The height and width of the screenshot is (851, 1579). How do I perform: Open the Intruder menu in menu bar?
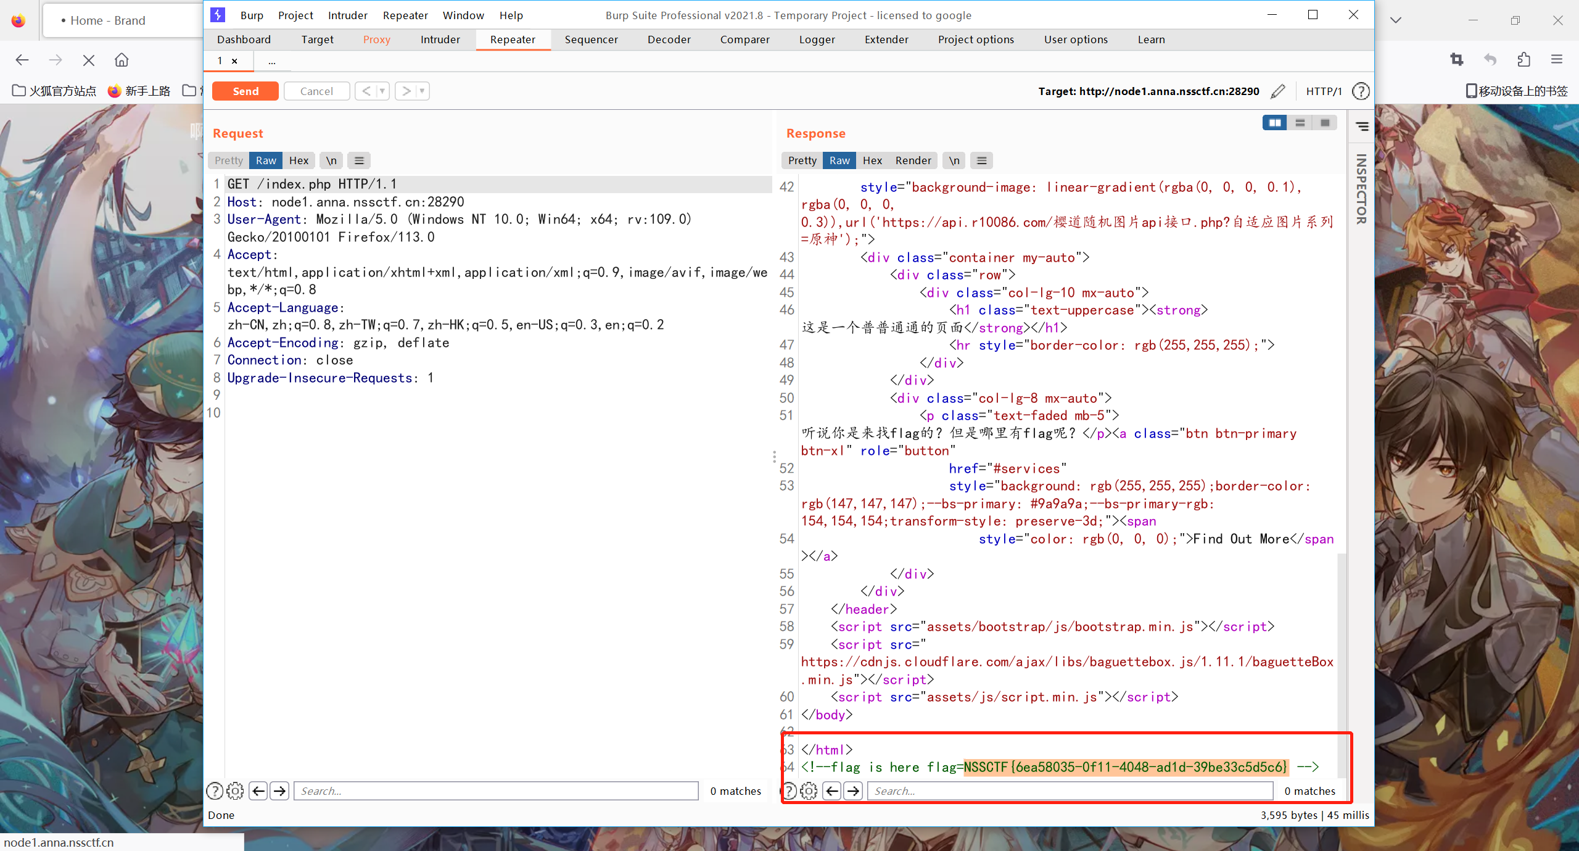coord(347,15)
